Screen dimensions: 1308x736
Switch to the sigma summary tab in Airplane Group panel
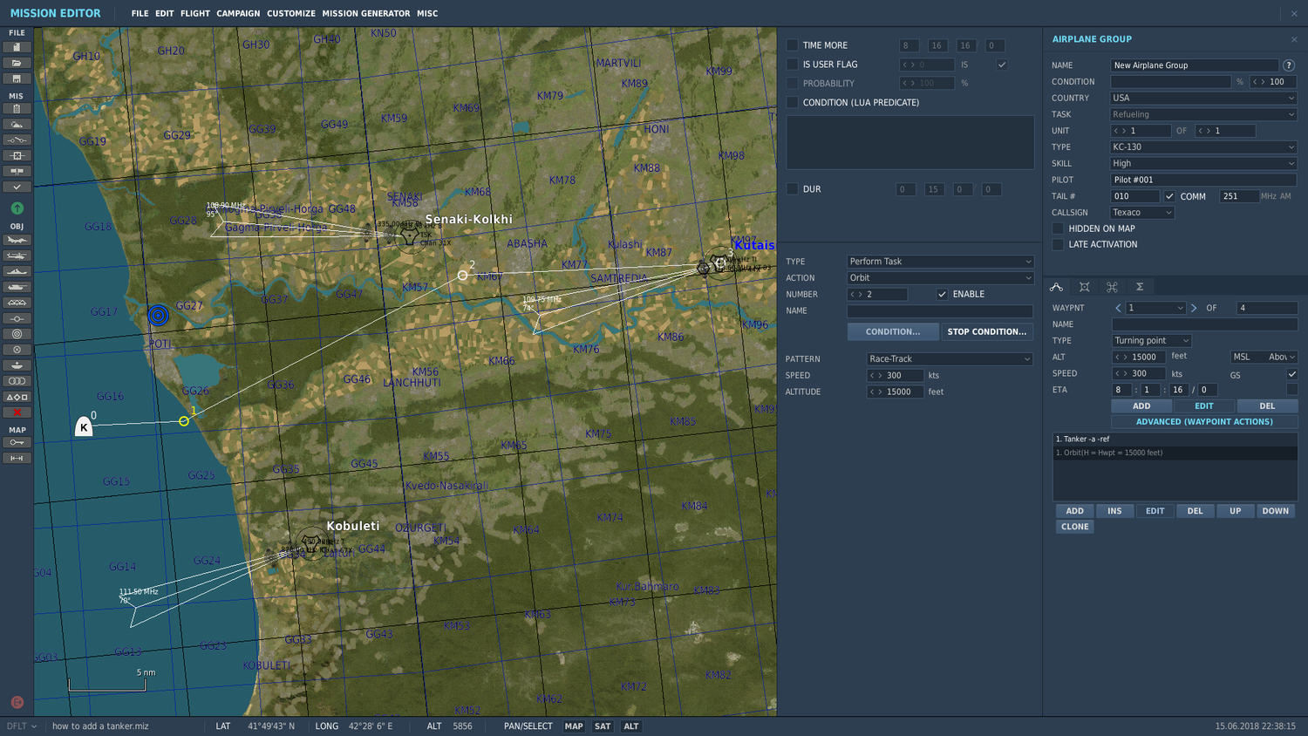click(1138, 286)
